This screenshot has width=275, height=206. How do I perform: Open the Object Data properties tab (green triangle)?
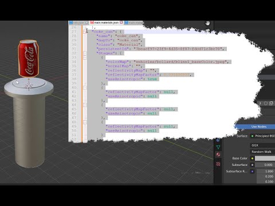(x=218, y=147)
